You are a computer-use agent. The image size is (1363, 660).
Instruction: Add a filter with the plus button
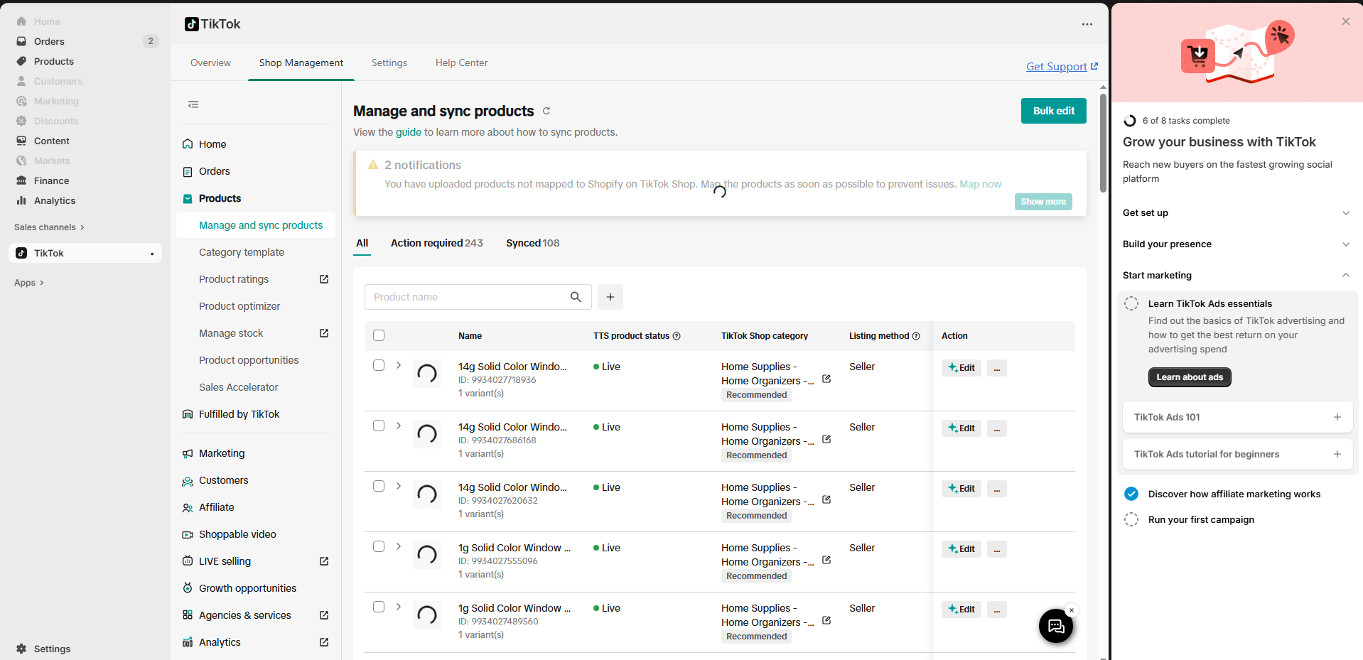coord(610,297)
